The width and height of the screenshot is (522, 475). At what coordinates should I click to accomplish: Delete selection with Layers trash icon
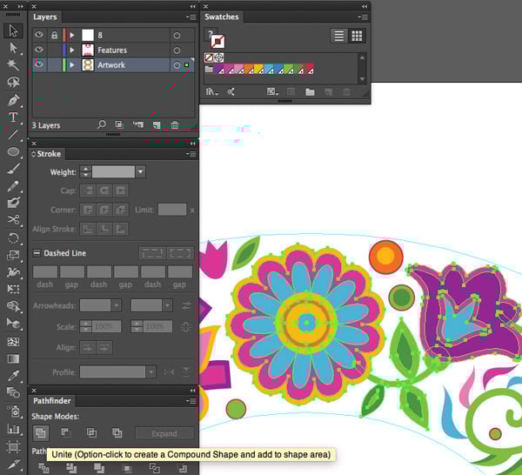pyautogui.click(x=175, y=125)
